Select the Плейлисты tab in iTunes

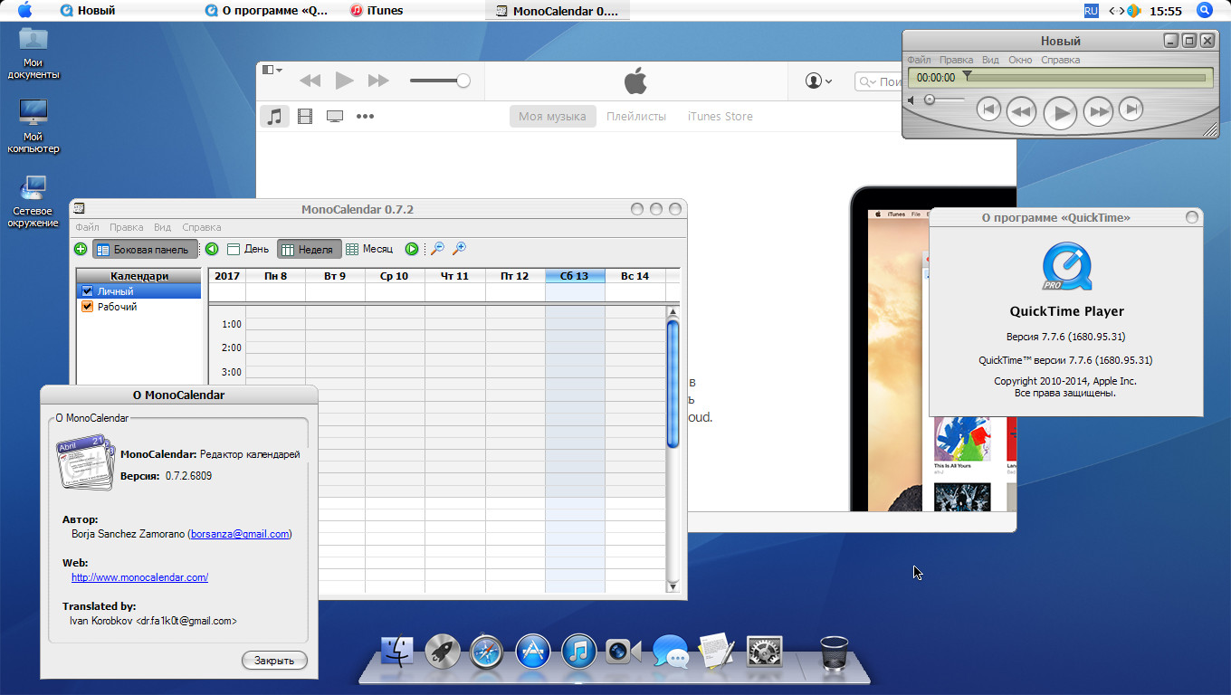[x=636, y=116]
